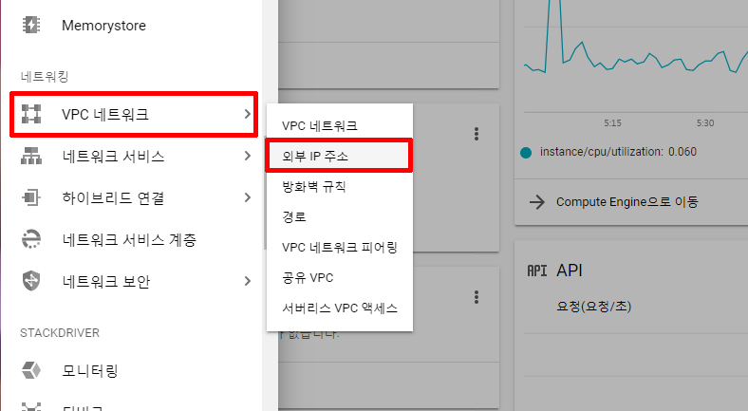Open Memorystore from the sidebar
Viewport: 748px width, 411px height.
[x=103, y=26]
